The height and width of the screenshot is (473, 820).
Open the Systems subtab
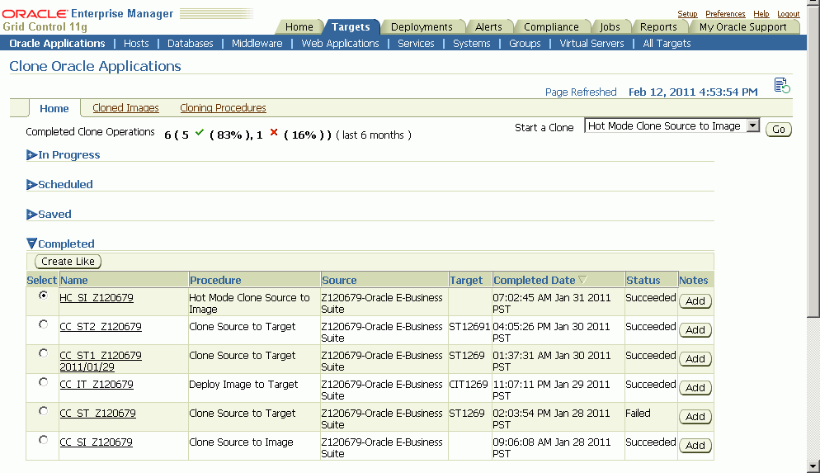click(472, 44)
